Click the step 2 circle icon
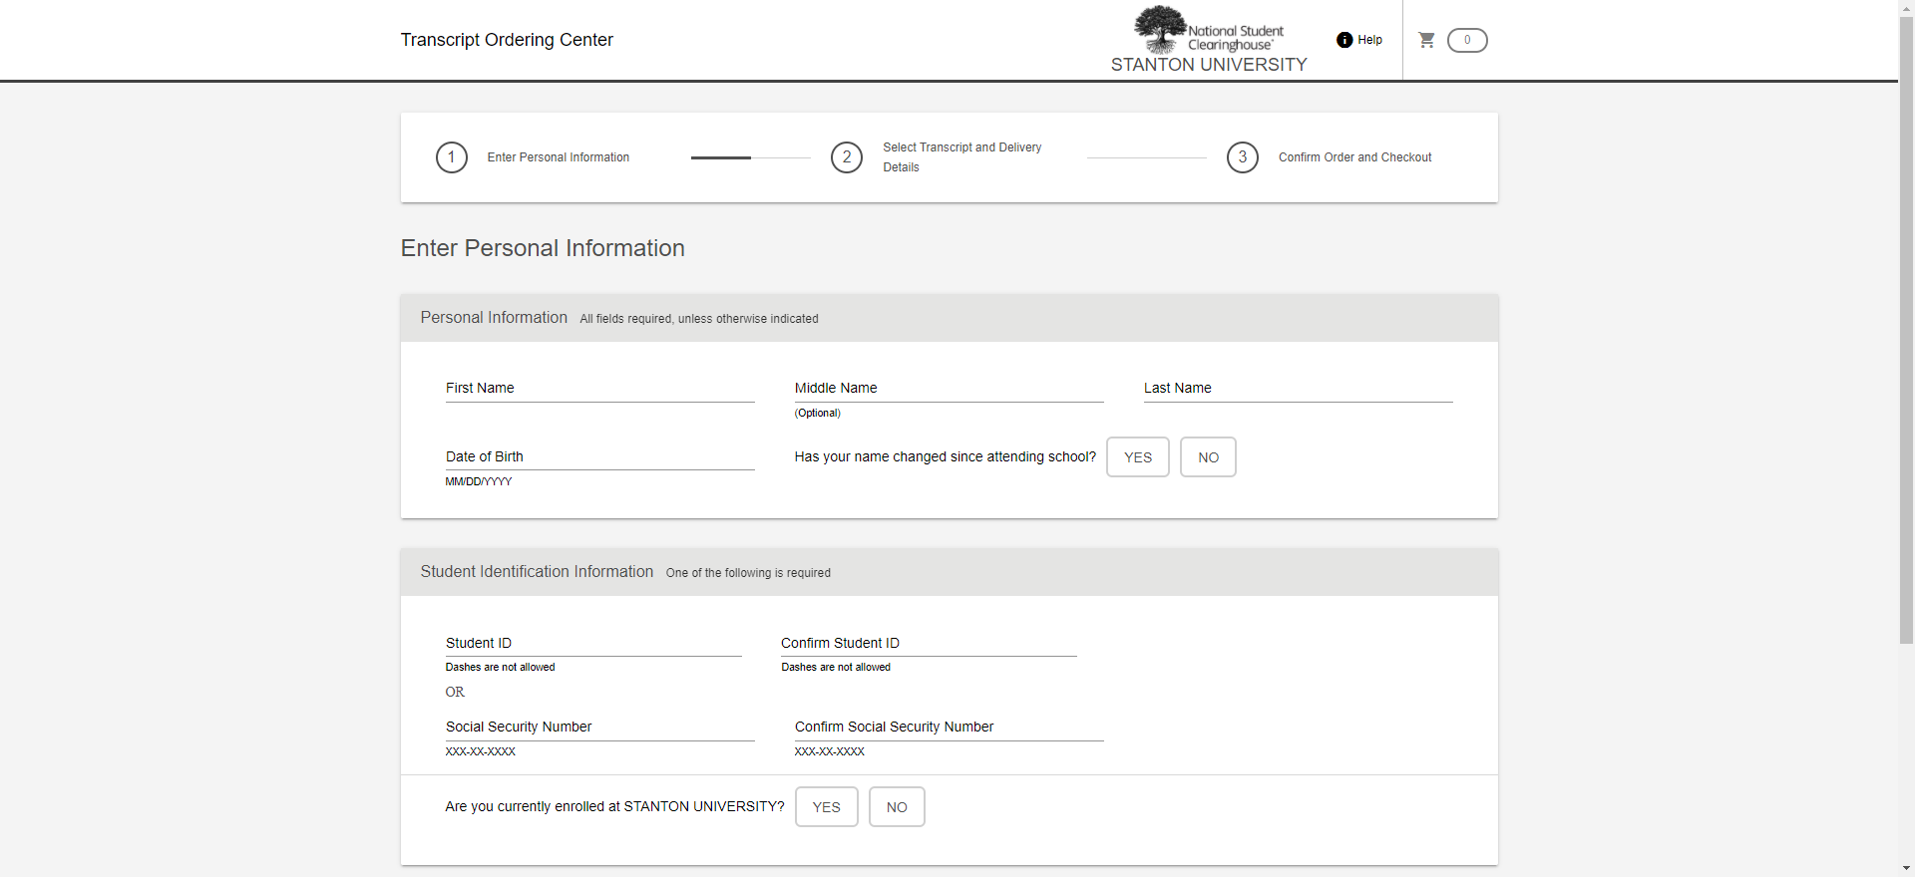The width and height of the screenshot is (1915, 877). tap(847, 157)
